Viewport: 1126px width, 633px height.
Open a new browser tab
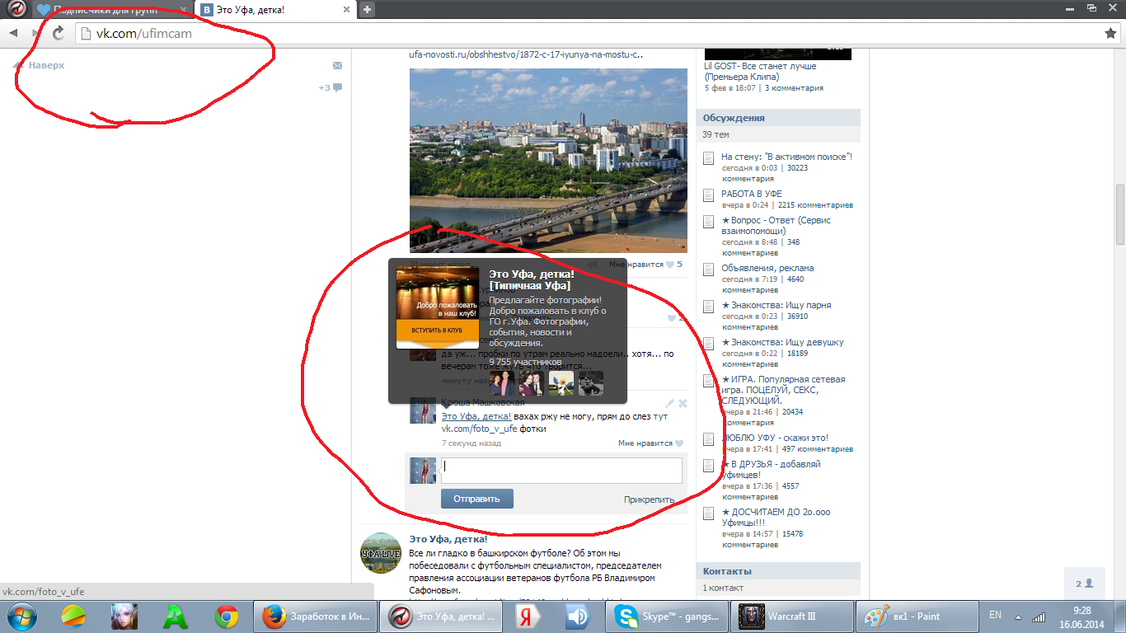[368, 10]
